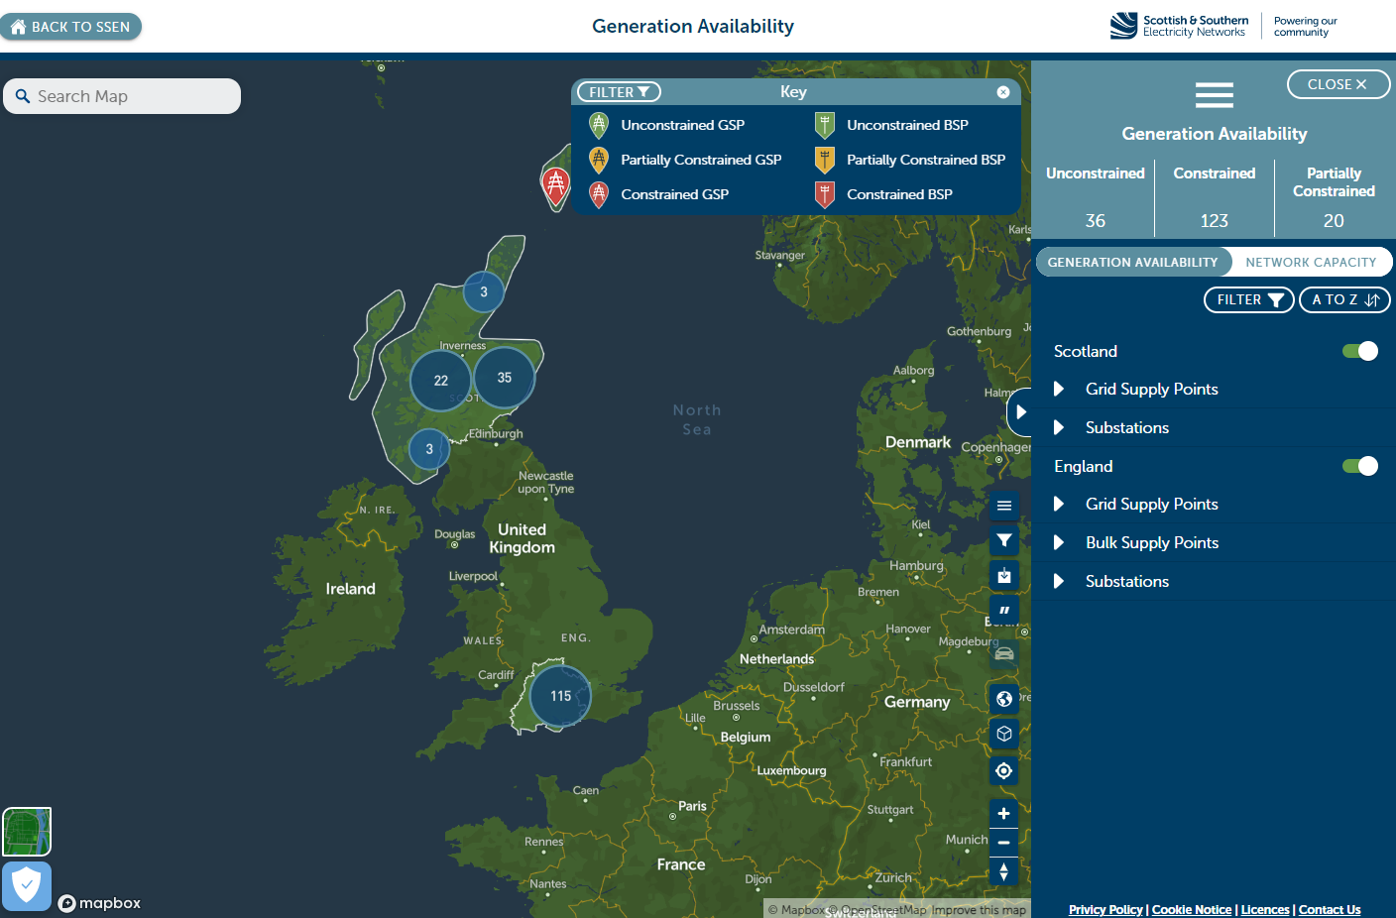Open the A TO Z sort toggle
The image size is (1396, 918).
pos(1344,299)
